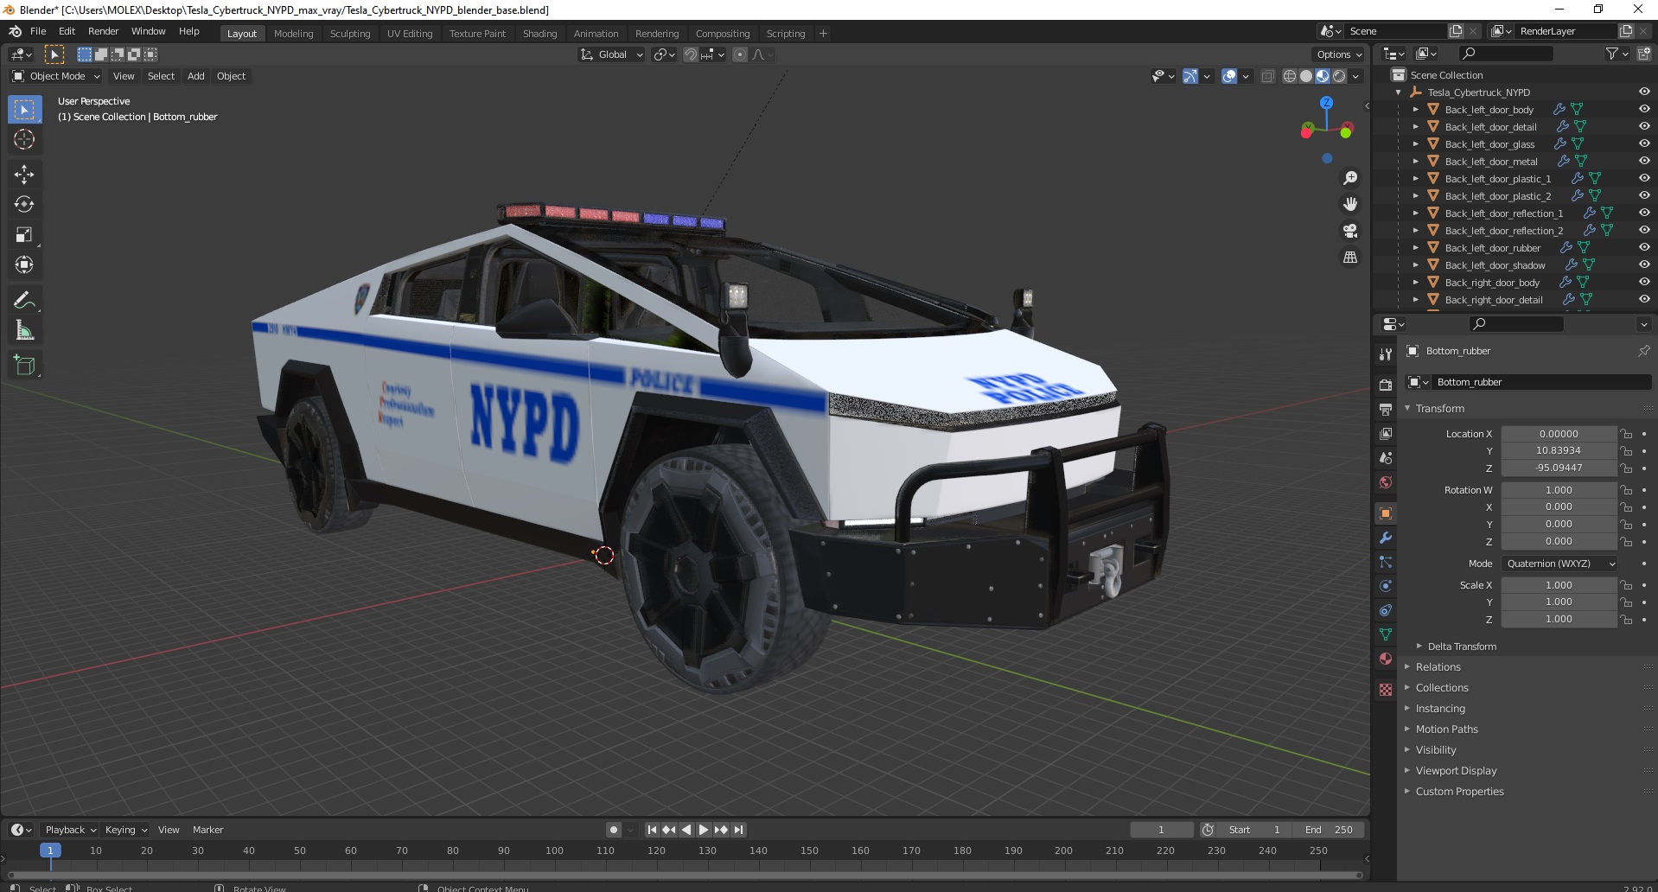
Task: Hide Back_left_door_rubber with eye icon
Action: point(1643,248)
